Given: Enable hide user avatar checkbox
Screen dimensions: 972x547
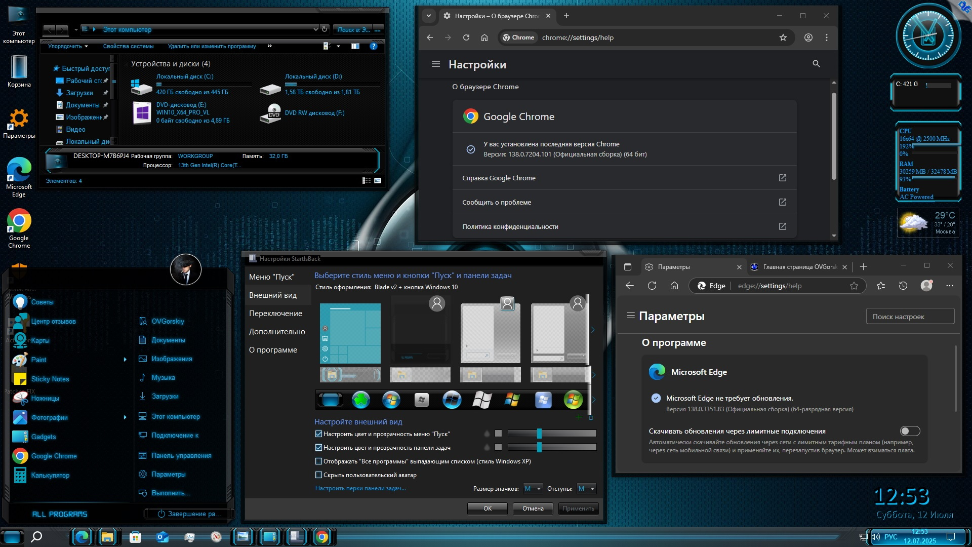Looking at the screenshot, I should [x=318, y=475].
